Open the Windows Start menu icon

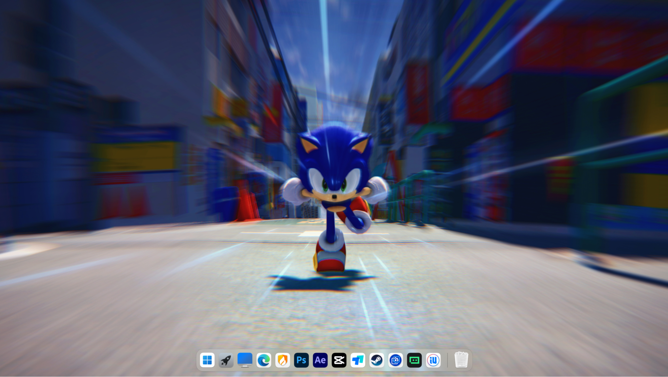pos(207,360)
